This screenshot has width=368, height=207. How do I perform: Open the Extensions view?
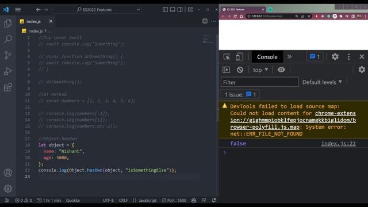(x=7, y=87)
